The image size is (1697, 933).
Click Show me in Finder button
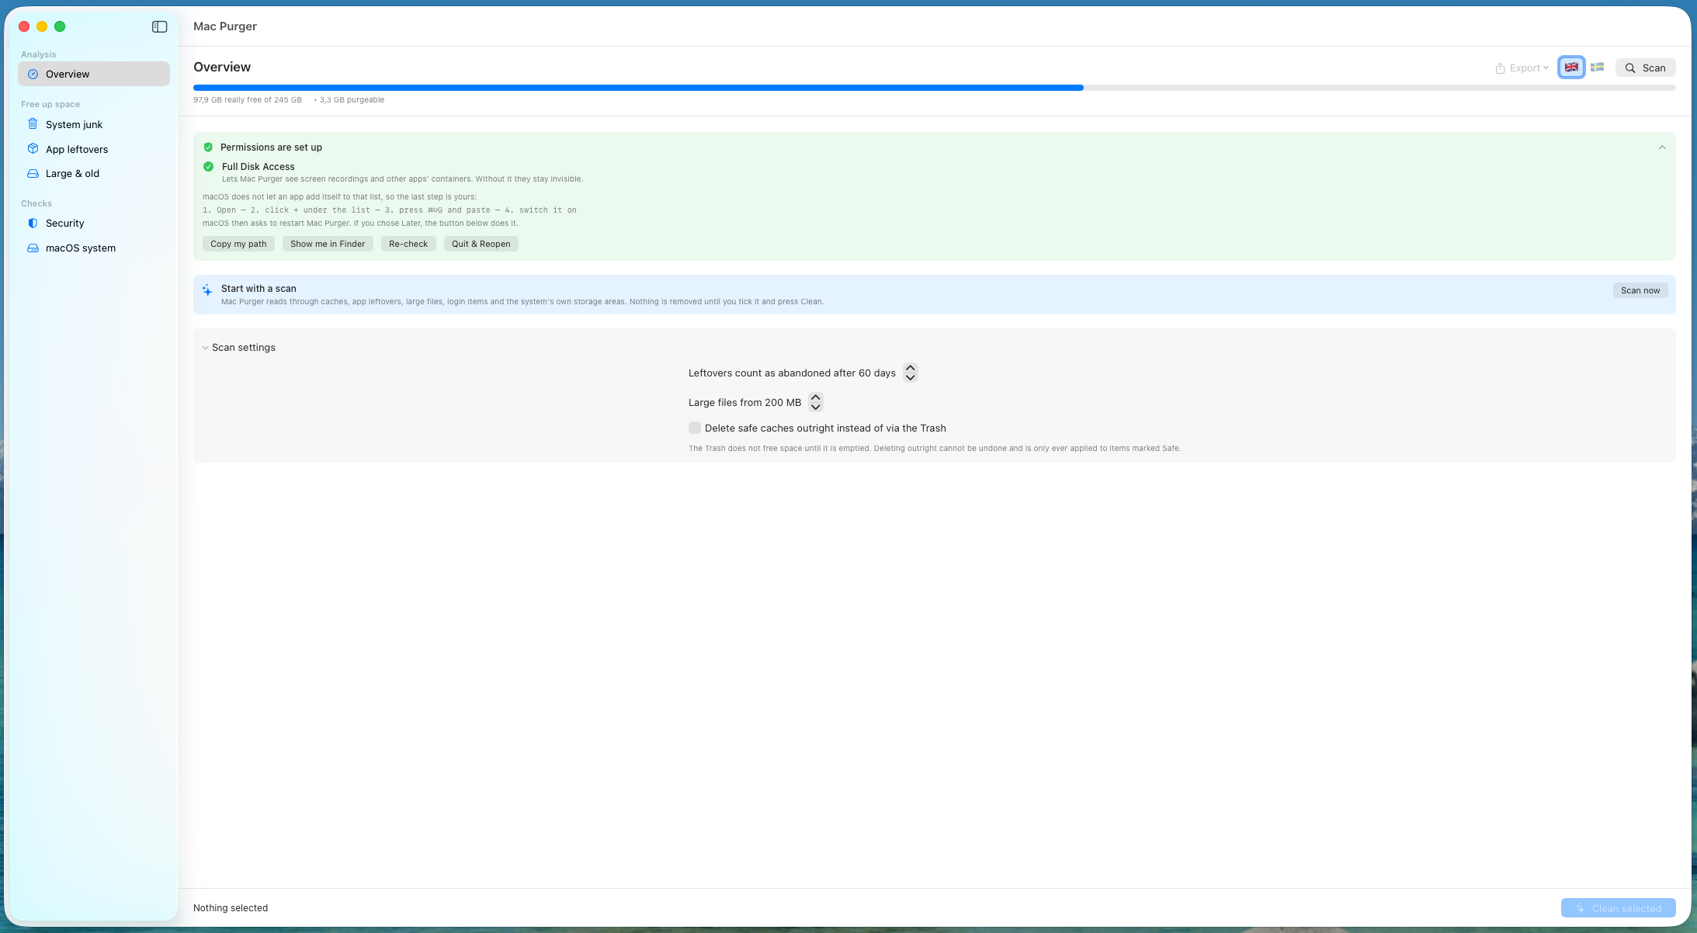tap(328, 244)
